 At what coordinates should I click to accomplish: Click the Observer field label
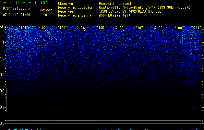[x=66, y=4]
